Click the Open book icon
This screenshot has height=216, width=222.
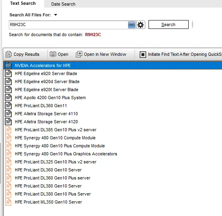coord(53,54)
